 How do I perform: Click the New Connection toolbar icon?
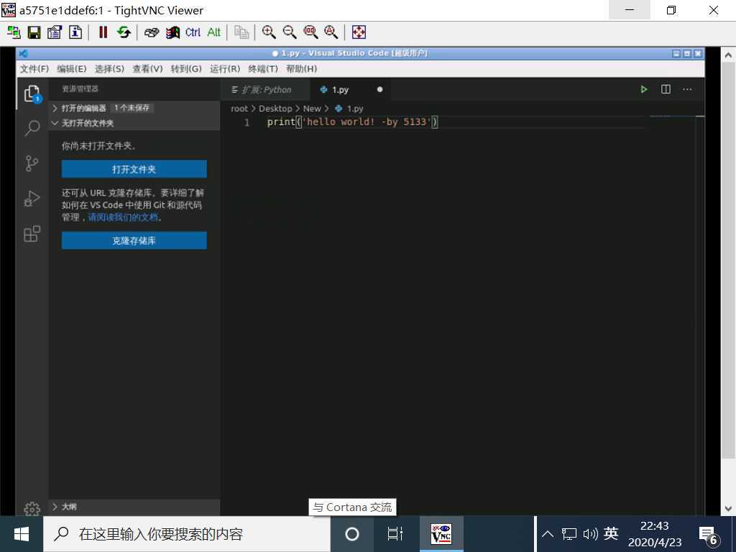[14, 32]
